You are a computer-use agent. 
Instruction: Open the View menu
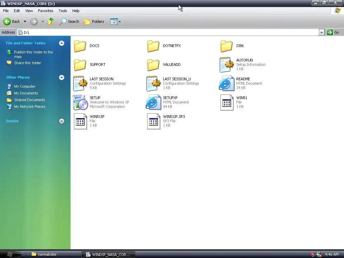point(29,11)
